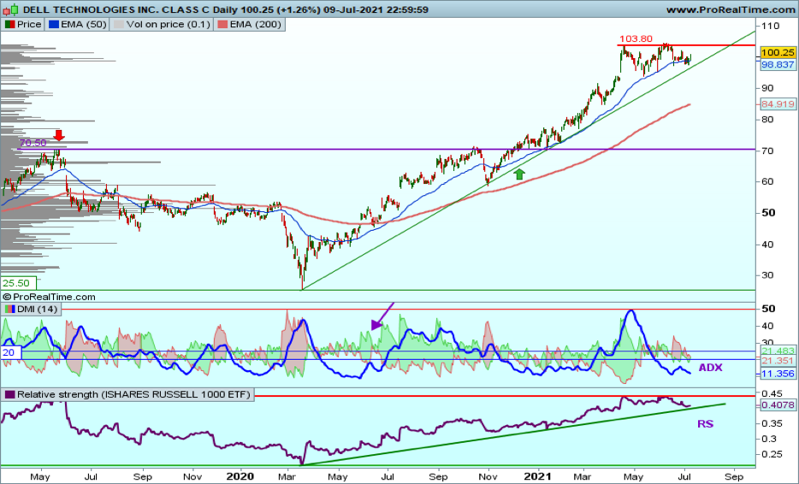Open the EMA (200) legend label
This screenshot has height=484, width=799.
255,25
